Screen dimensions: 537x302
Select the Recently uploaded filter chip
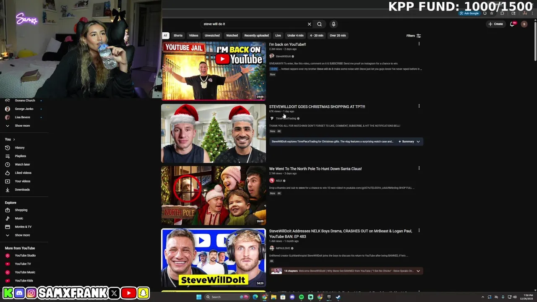pos(256,36)
